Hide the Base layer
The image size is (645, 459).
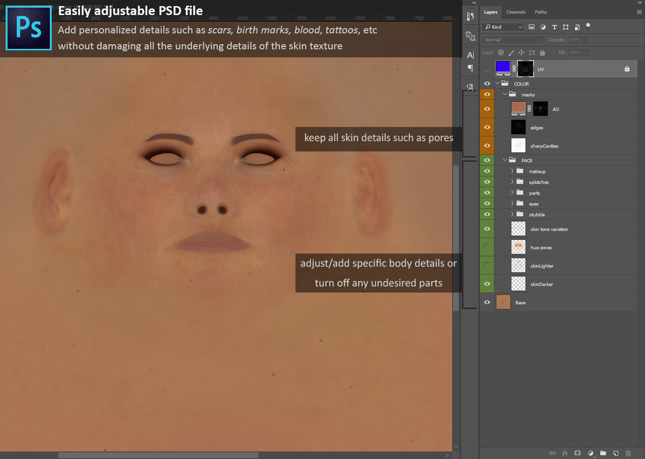[487, 302]
